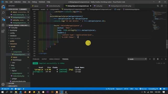
Task: Open the Debug menu
Action: (x=34, y=2)
